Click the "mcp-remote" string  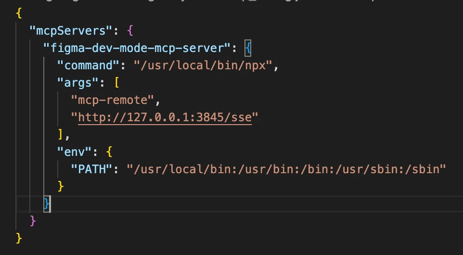(x=113, y=100)
